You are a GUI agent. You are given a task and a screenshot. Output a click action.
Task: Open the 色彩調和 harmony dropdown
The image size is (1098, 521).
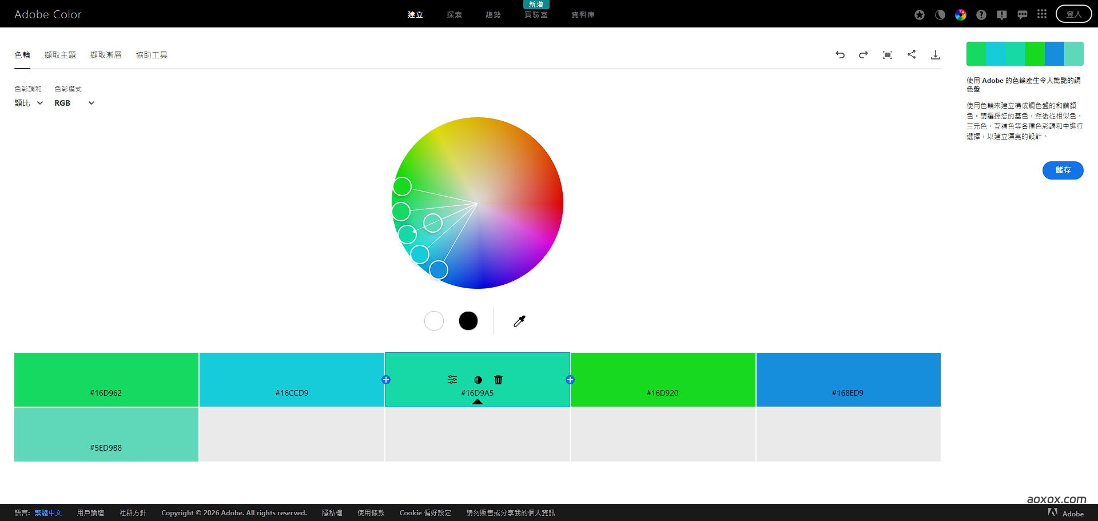coord(28,103)
